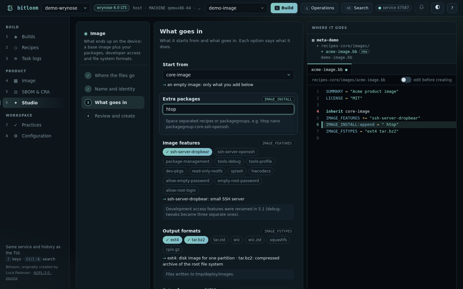Open the demo-image selector dropdown

[x=236, y=8]
